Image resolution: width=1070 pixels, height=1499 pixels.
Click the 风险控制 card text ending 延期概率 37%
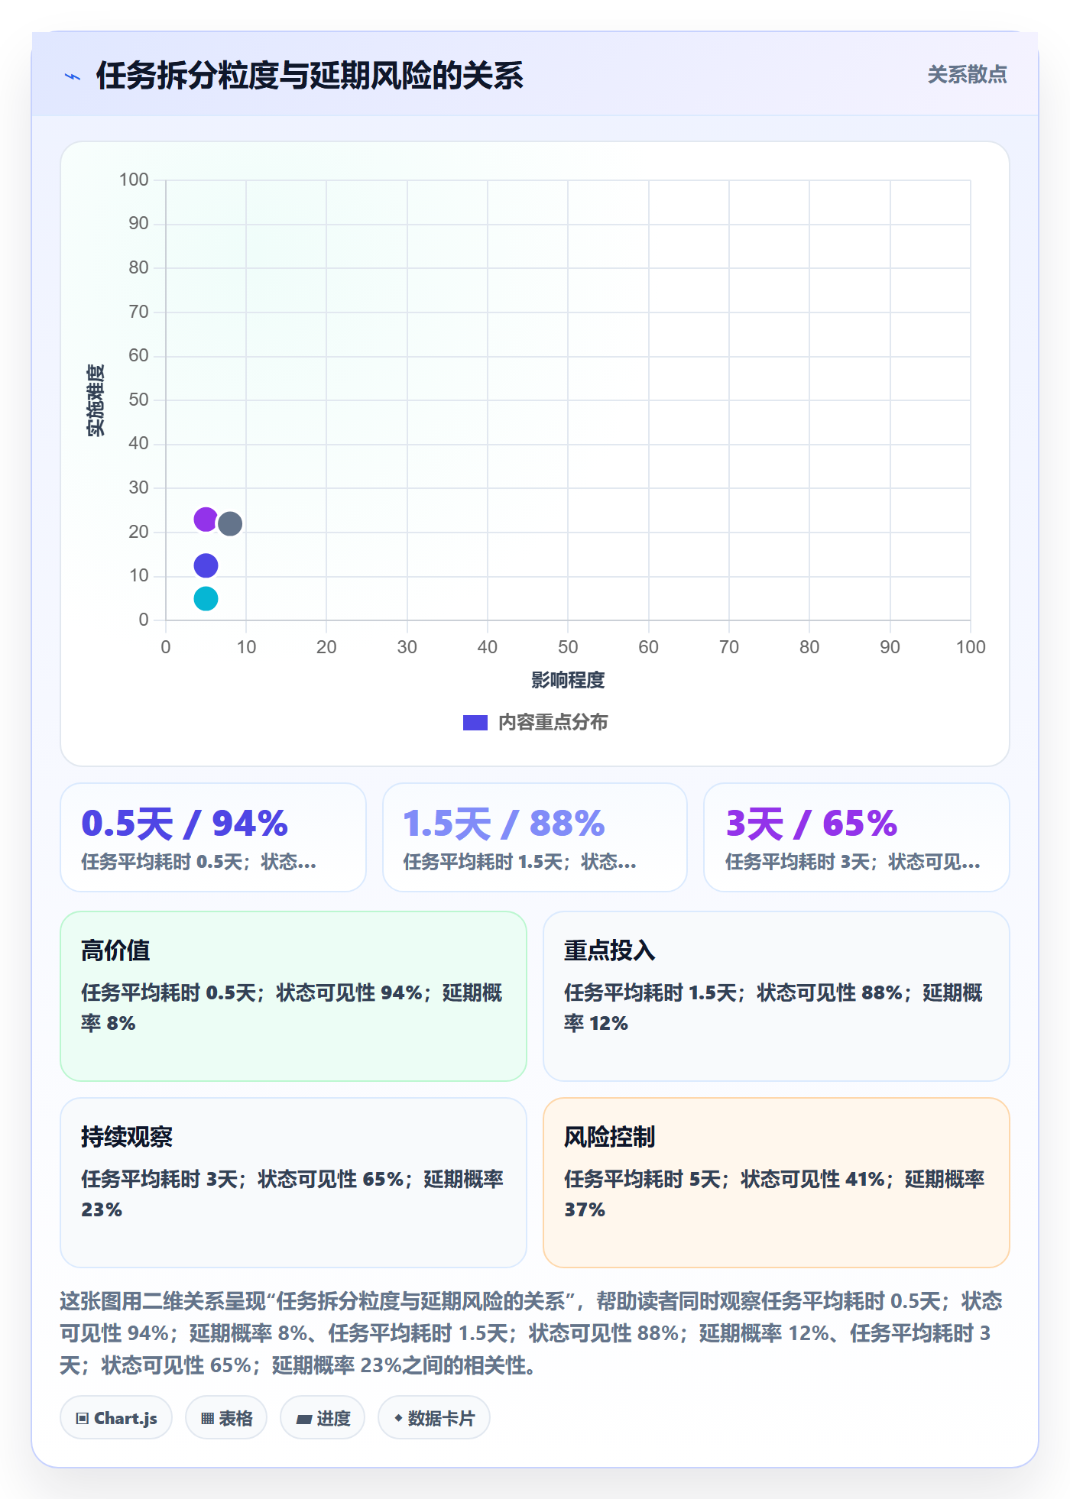point(773,1194)
